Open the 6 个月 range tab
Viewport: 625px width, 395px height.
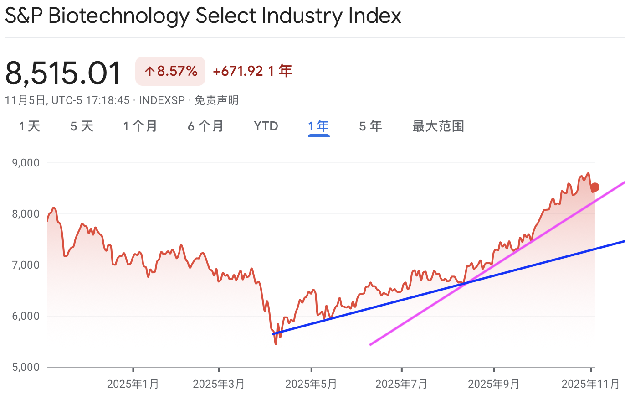[x=205, y=126]
